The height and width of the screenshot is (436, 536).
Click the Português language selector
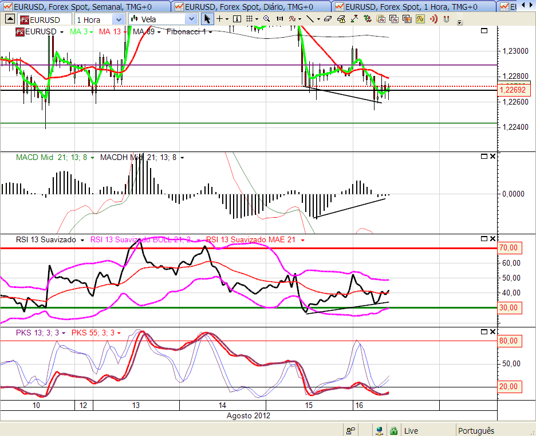(x=476, y=431)
